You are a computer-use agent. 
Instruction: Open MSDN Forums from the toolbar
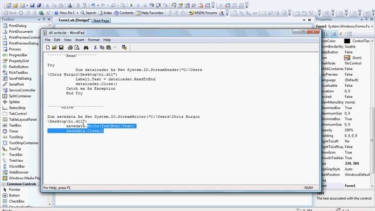(203, 13)
